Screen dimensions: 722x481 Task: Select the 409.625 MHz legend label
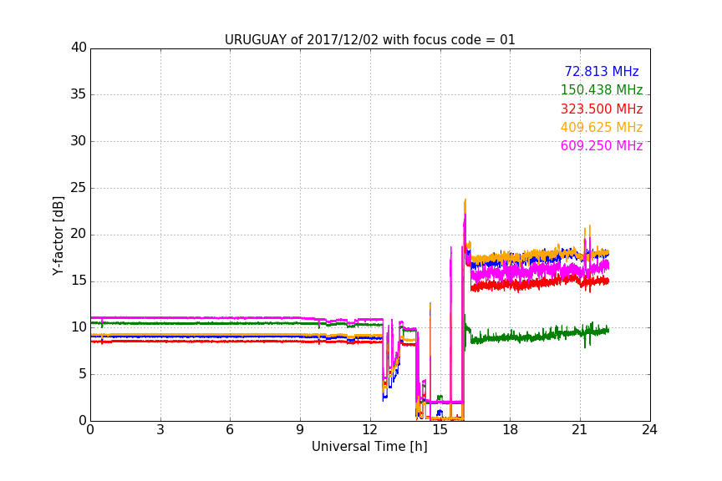coord(602,128)
